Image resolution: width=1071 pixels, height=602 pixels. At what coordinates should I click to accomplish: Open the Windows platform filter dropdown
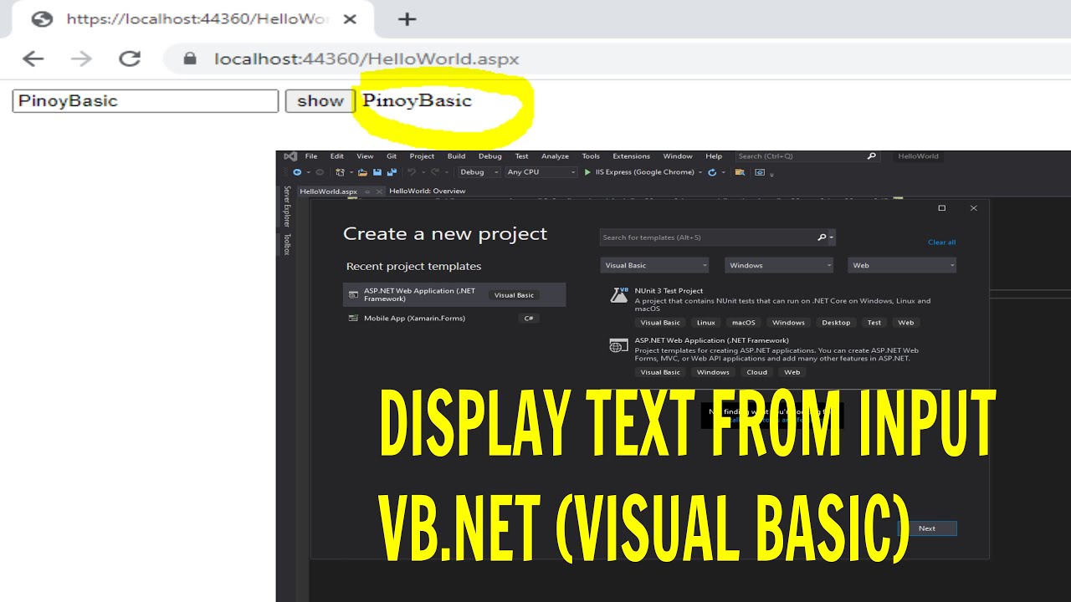coord(779,265)
